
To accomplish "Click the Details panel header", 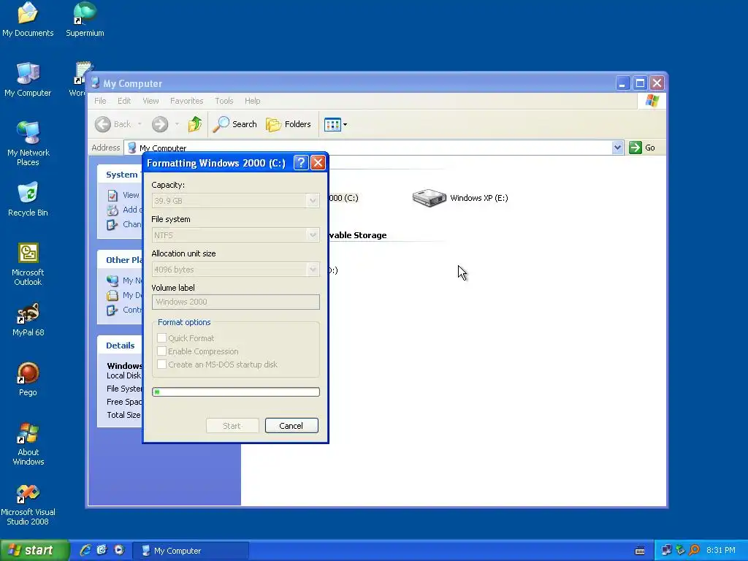I will [x=120, y=346].
